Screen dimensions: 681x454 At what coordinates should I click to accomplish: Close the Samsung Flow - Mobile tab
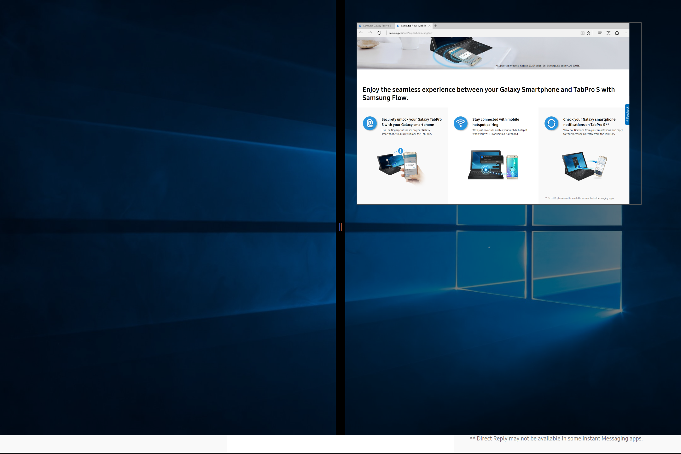coord(429,26)
